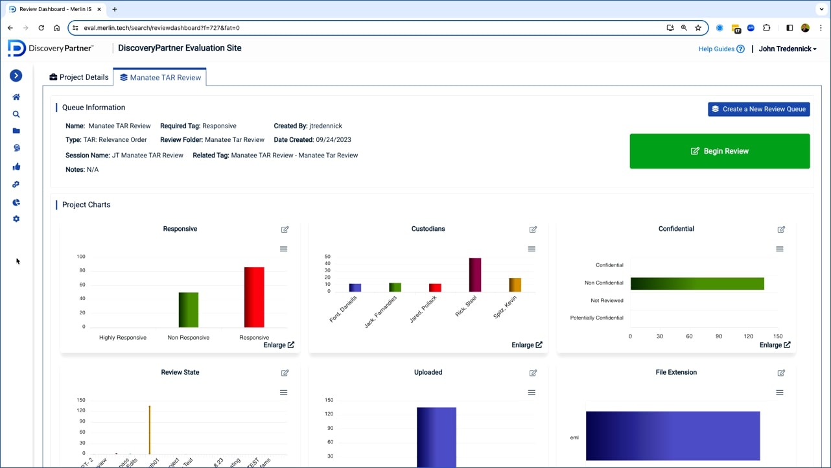Open John Tredennick user dropdown
Viewport: 831px width, 468px height.
pos(788,49)
